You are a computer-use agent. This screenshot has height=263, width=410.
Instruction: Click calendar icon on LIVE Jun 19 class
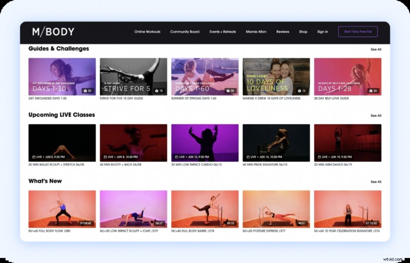tap(319, 157)
